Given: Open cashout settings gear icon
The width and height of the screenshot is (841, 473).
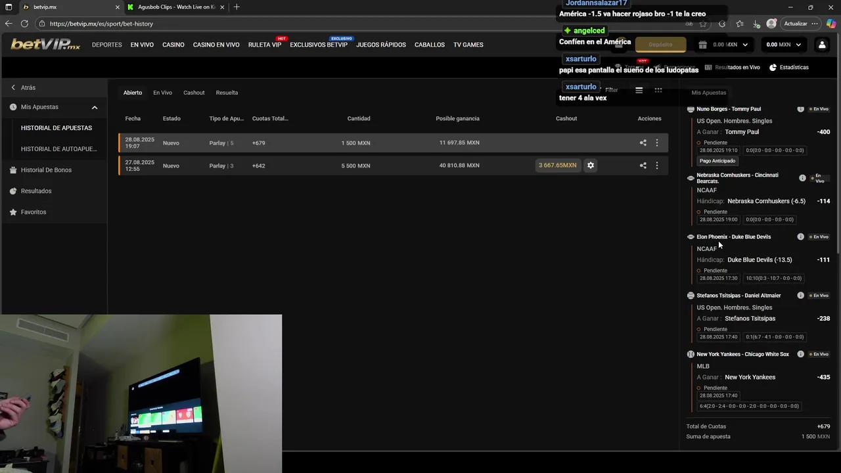Looking at the screenshot, I should (x=591, y=166).
